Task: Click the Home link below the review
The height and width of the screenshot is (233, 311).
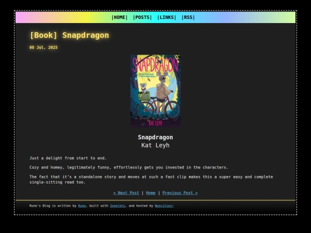Action: [151, 193]
